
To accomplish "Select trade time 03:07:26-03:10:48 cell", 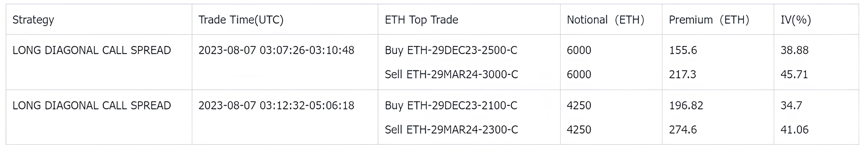I will [x=276, y=50].
